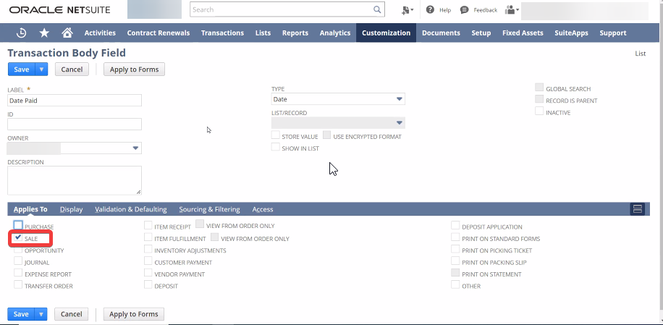Open the Analytics menu
The height and width of the screenshot is (325, 663).
tap(335, 33)
